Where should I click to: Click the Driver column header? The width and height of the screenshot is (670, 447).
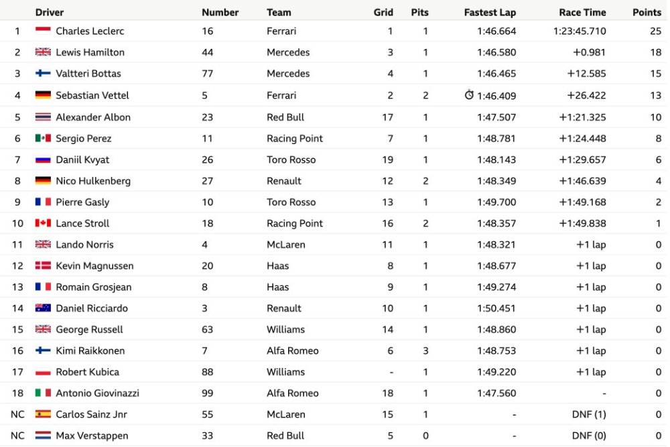pos(50,12)
